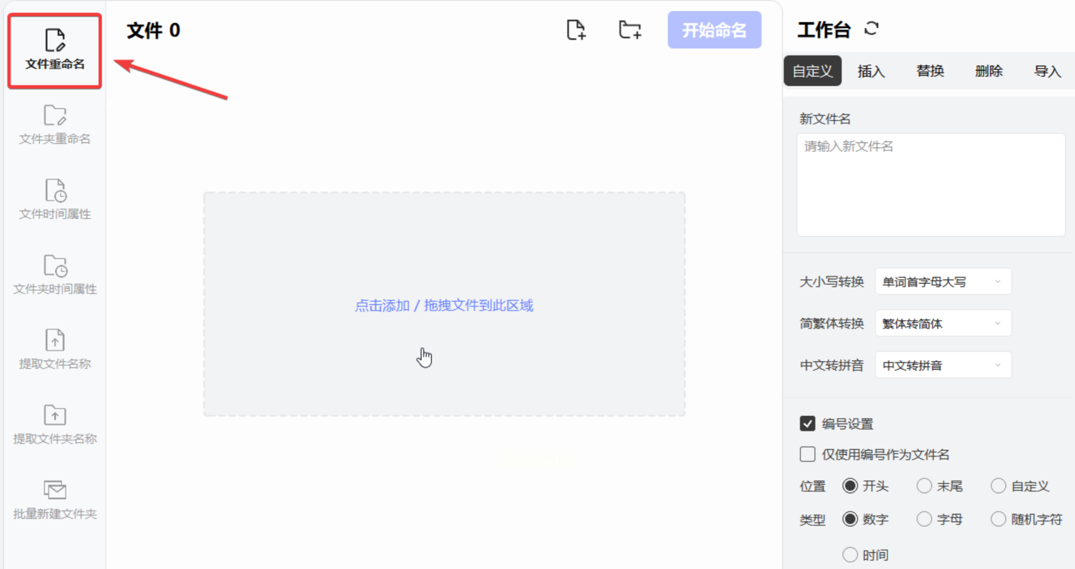Click the 开始命名 button
The width and height of the screenshot is (1075, 569).
click(x=714, y=30)
